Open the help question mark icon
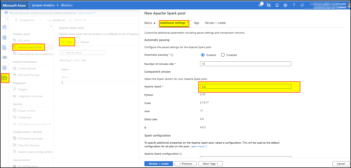The height and width of the screenshot is (168, 351). tap(294, 5)
